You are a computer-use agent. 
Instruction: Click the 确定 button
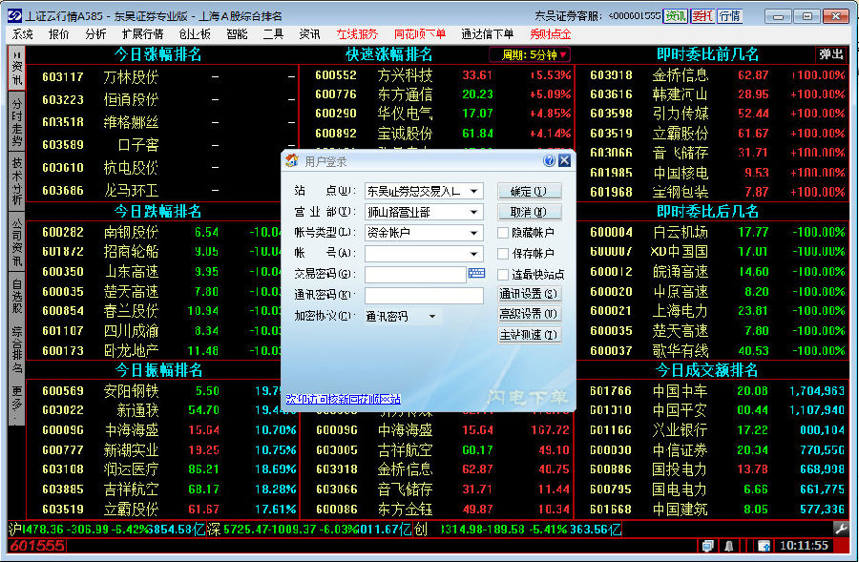pyautogui.click(x=529, y=191)
